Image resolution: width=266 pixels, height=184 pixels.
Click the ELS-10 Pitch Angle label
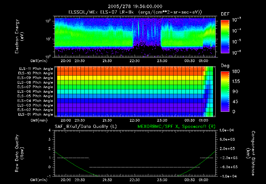(x=36, y=73)
